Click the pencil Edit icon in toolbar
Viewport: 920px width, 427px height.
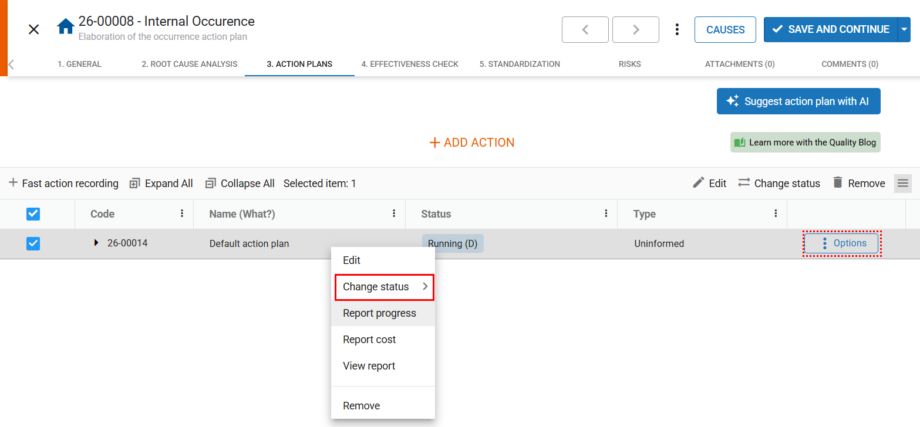click(x=698, y=183)
